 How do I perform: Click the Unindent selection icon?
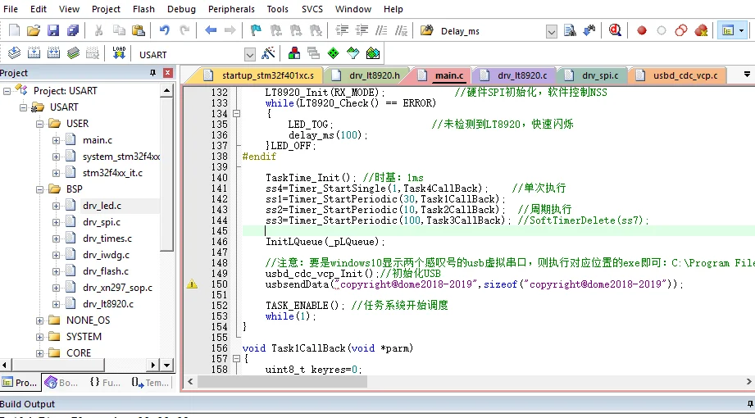(x=362, y=31)
